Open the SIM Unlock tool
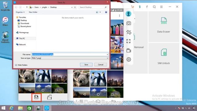 point(164,58)
